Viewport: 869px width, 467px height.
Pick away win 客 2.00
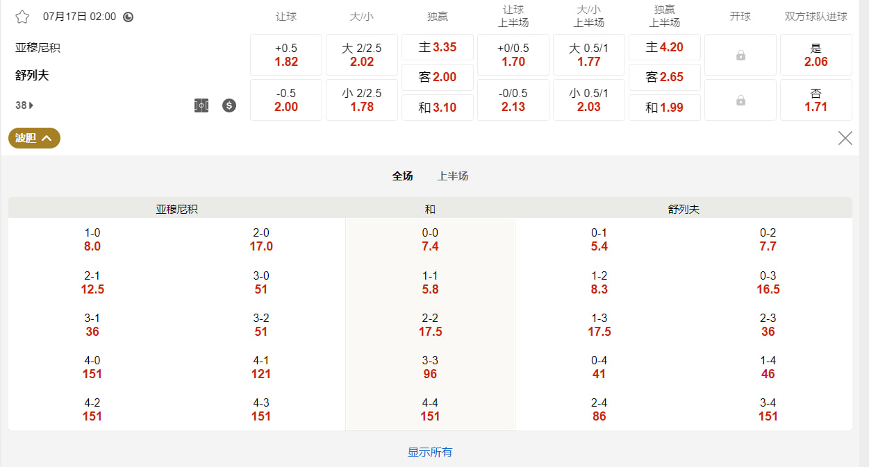pos(438,77)
